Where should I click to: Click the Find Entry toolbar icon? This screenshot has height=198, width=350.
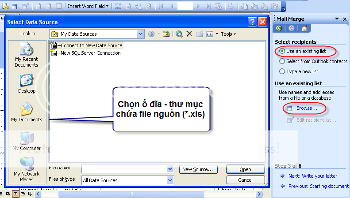pos(219,6)
